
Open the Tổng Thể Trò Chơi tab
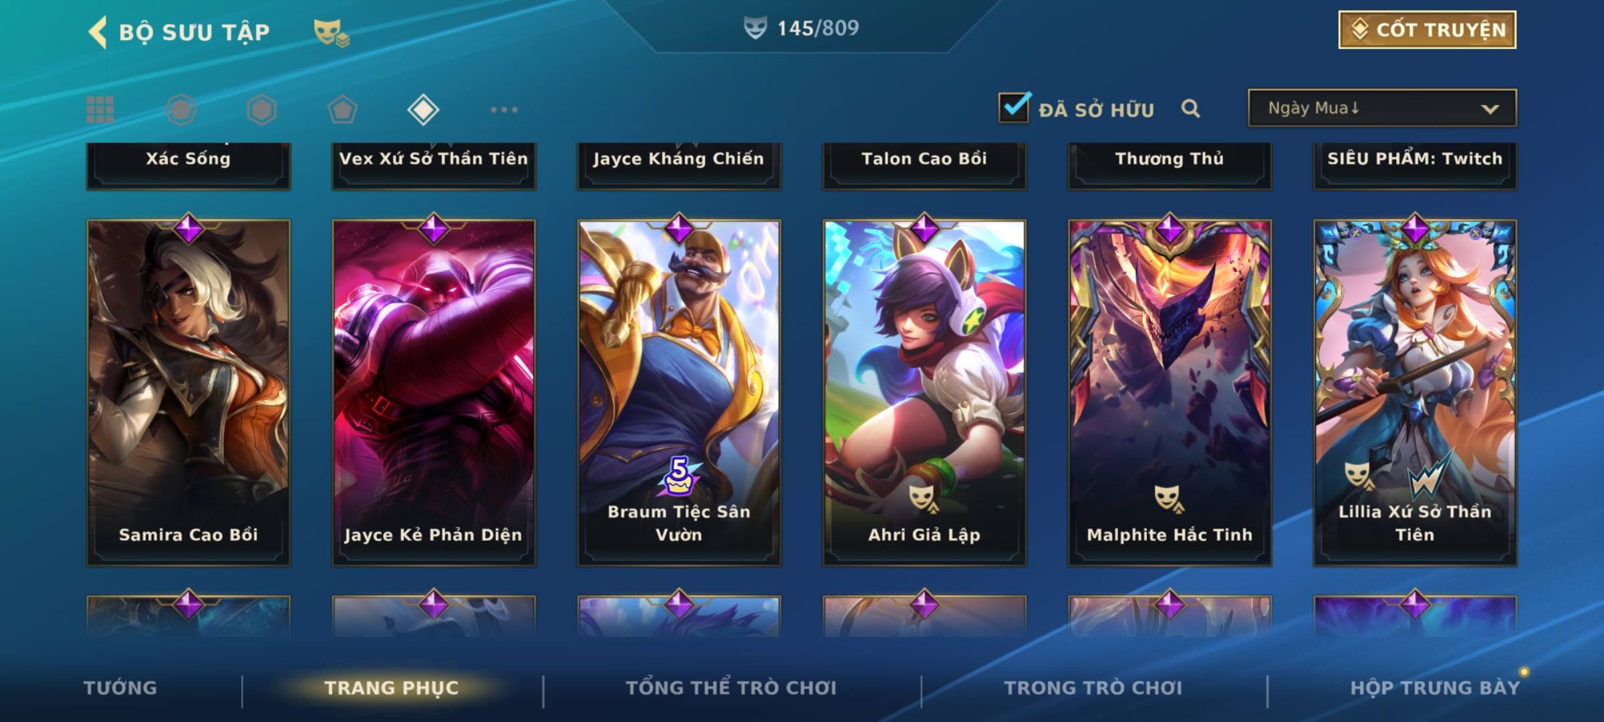pos(731,688)
